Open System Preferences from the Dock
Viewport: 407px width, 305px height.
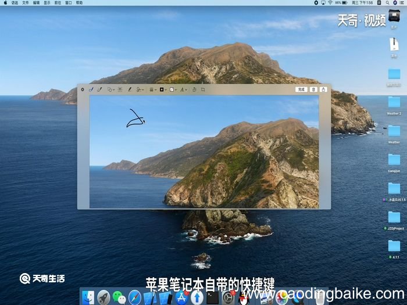tap(228, 297)
